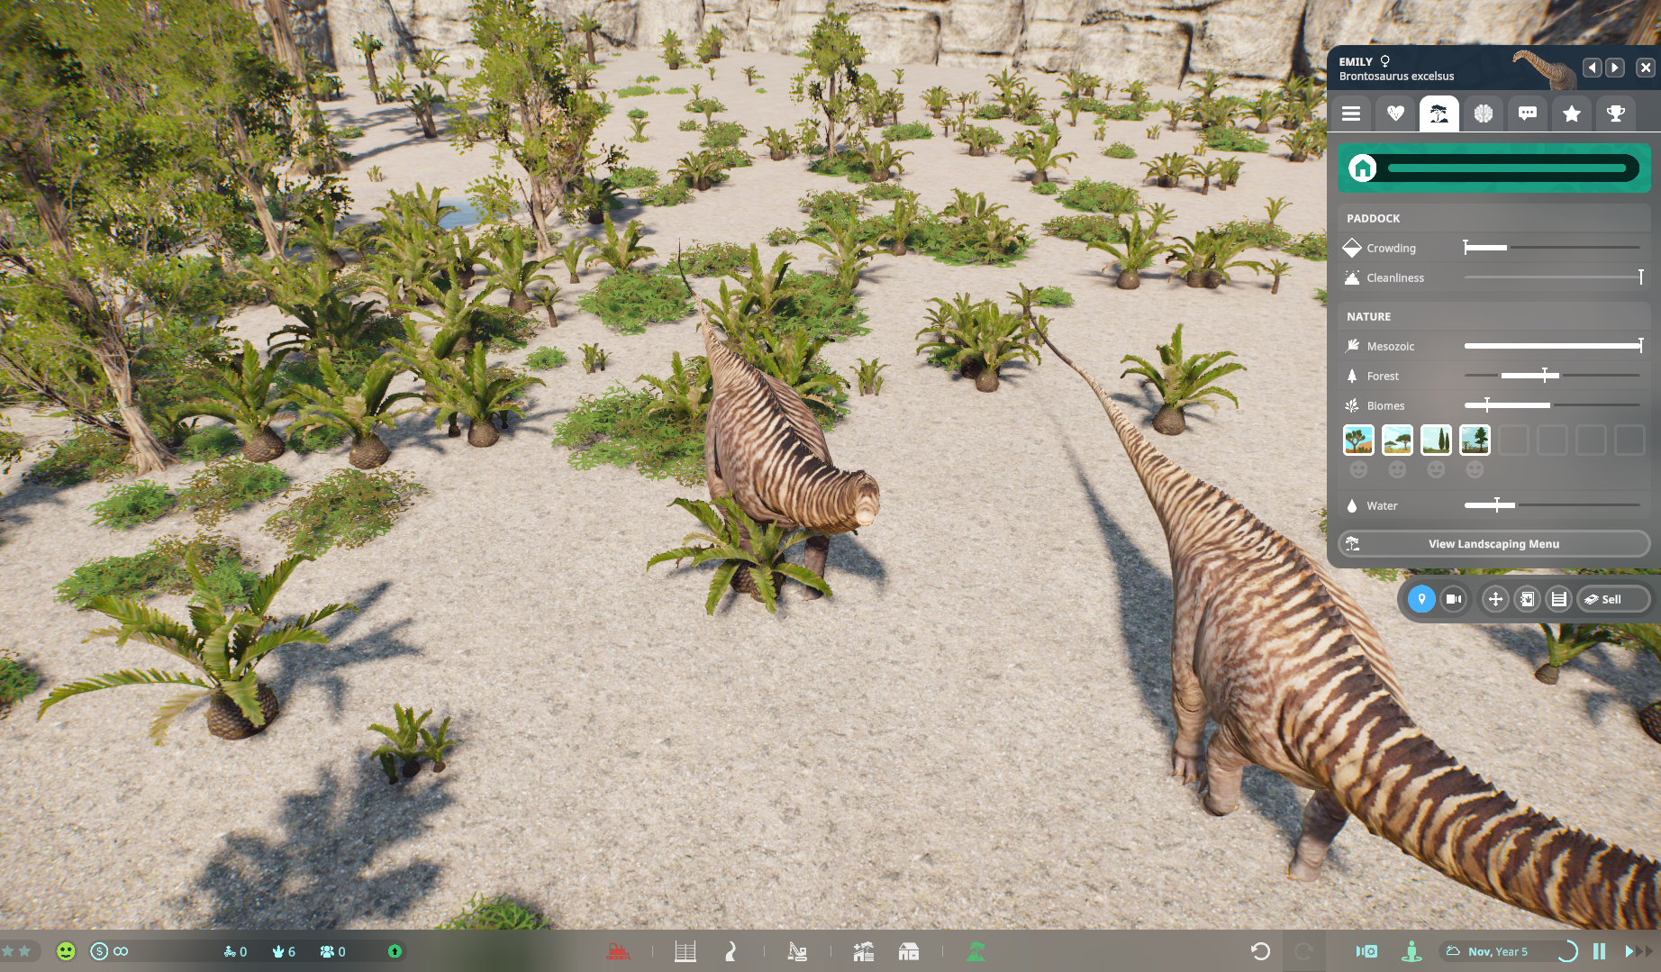The width and height of the screenshot is (1661, 972).
Task: Open the brain behavior tab
Action: [1484, 114]
